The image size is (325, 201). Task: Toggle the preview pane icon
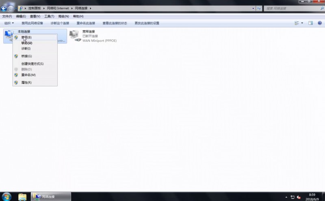click(310, 23)
